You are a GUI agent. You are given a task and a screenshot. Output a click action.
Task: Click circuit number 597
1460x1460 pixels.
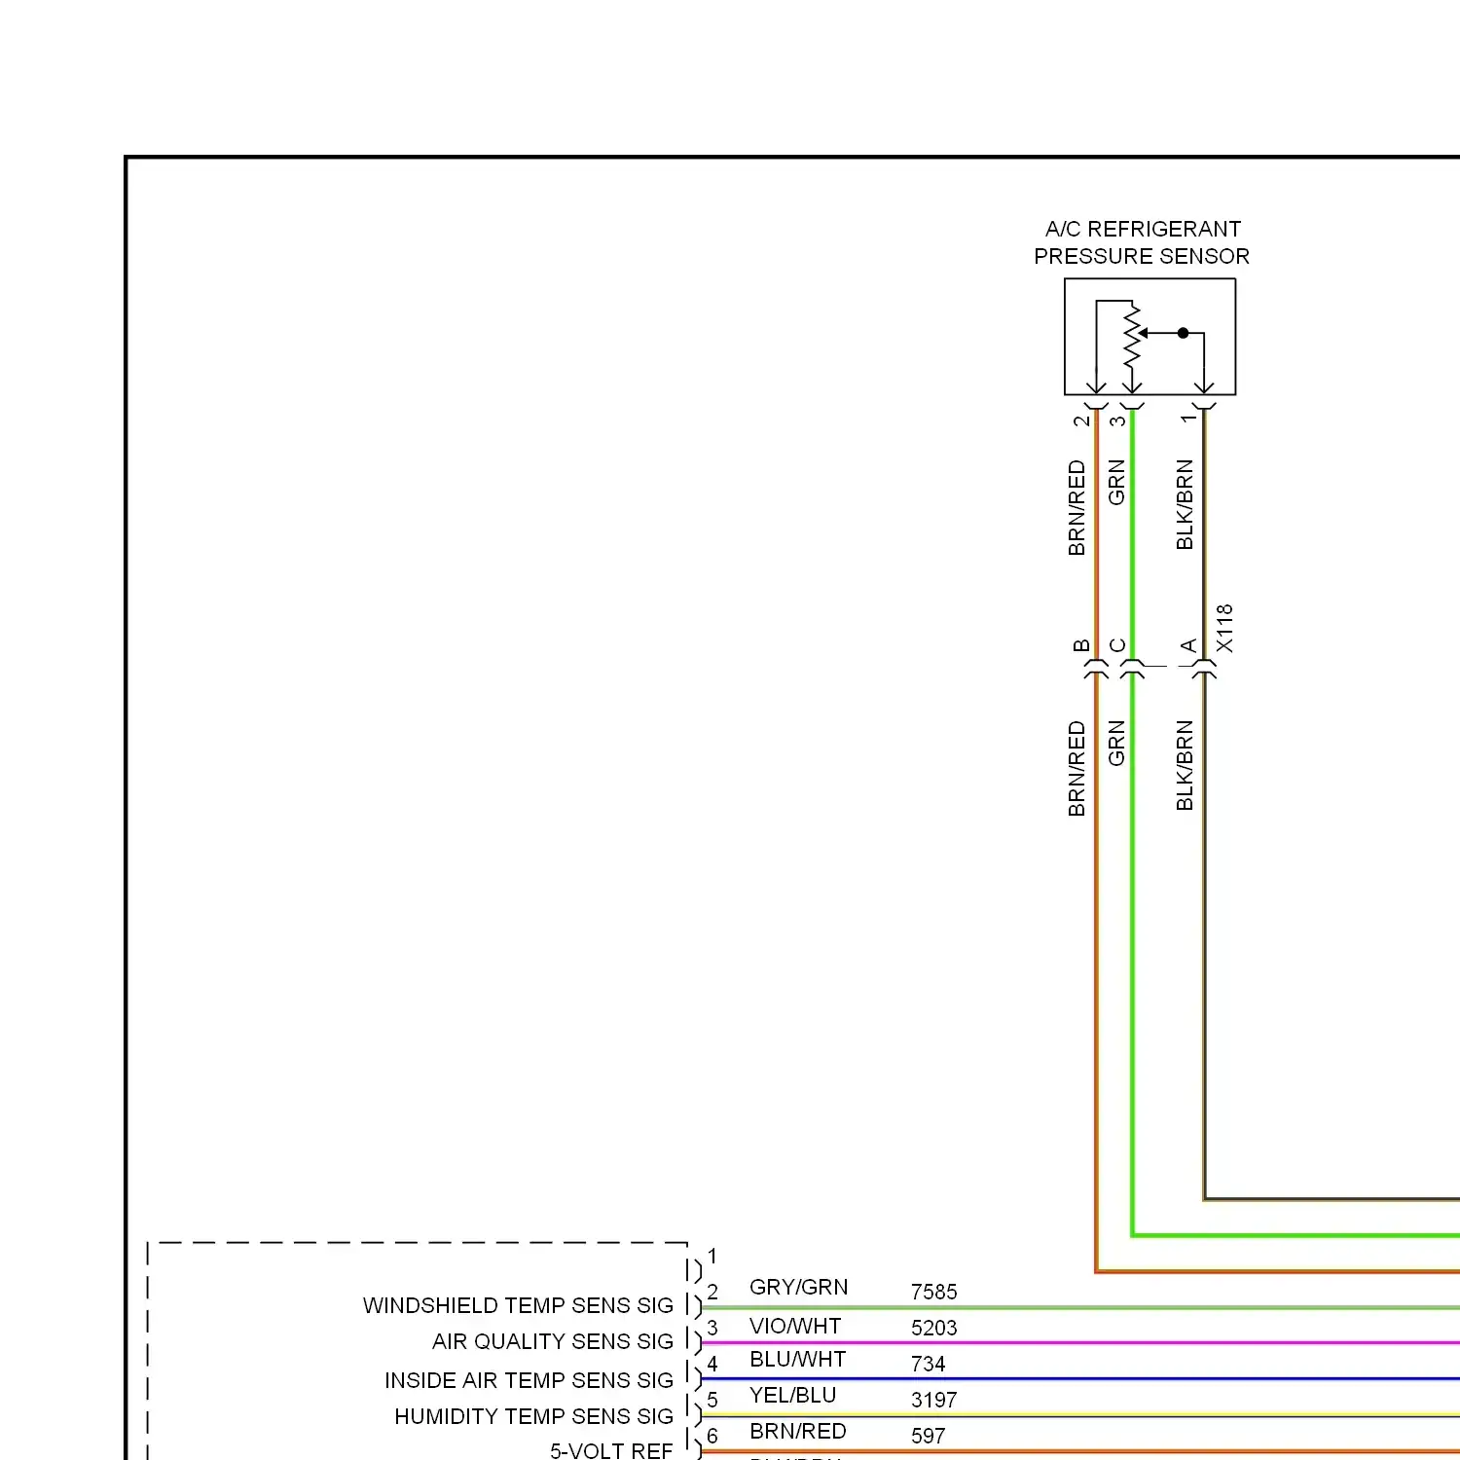tap(928, 1436)
